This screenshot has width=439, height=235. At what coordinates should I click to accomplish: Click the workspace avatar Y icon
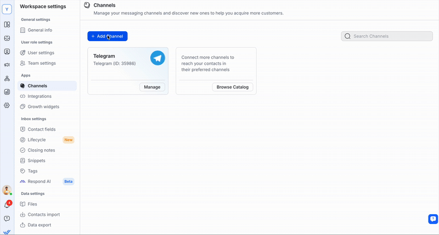coord(7,9)
